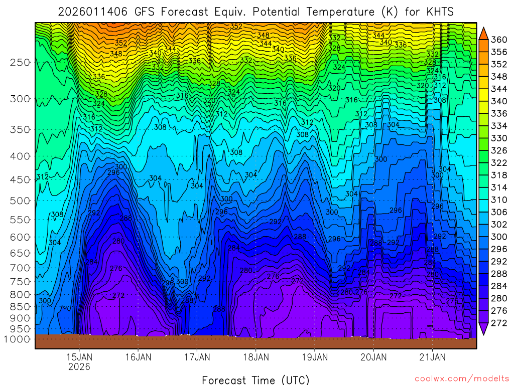Click the 650 pressure axis label
This screenshot has height=385, width=514.
point(20,253)
